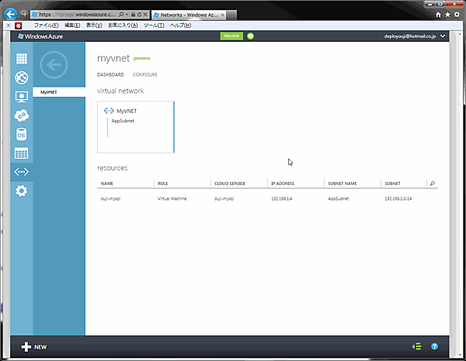Screen dimensions: 466x361
Task: Click AppSubnet in the resources row
Action: pyautogui.click(x=339, y=198)
